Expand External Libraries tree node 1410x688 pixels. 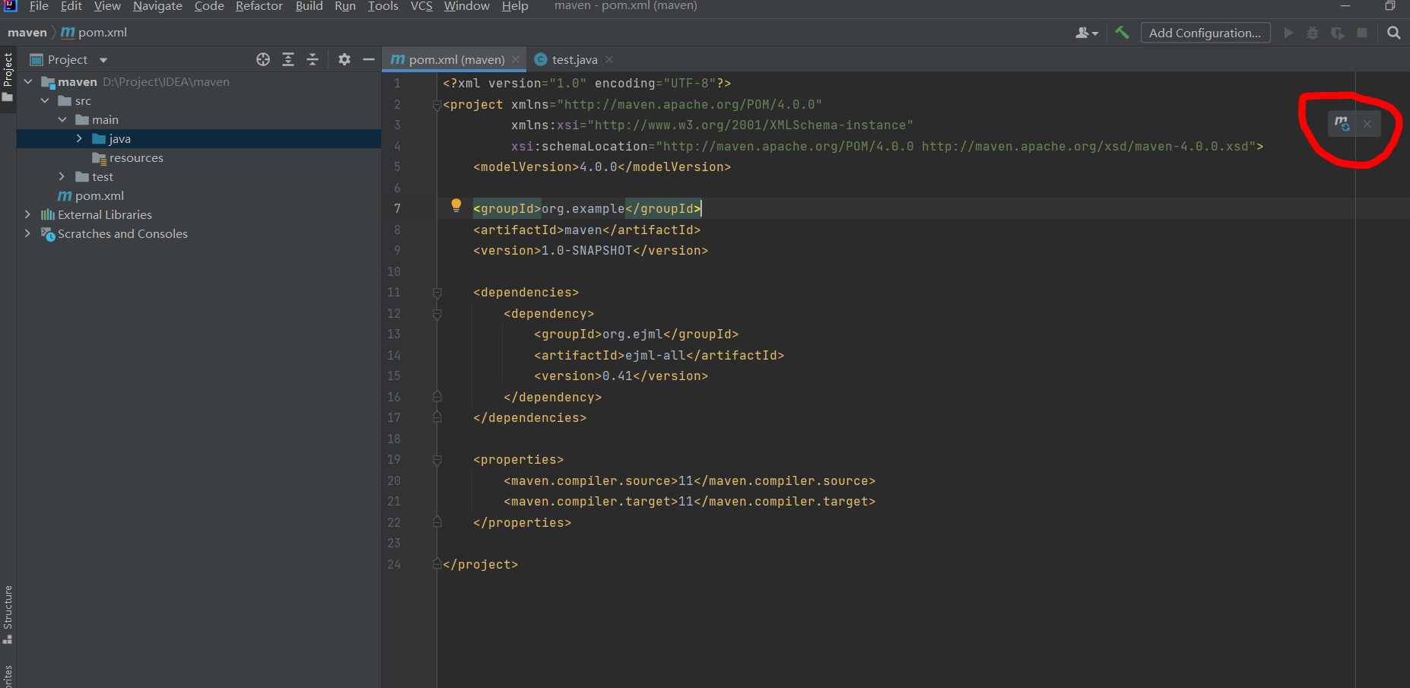click(28, 214)
